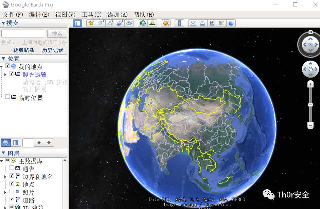Screen dimensions: 320x209
Task: Collapse the 我的地点 tree node
Action: tap(2, 67)
